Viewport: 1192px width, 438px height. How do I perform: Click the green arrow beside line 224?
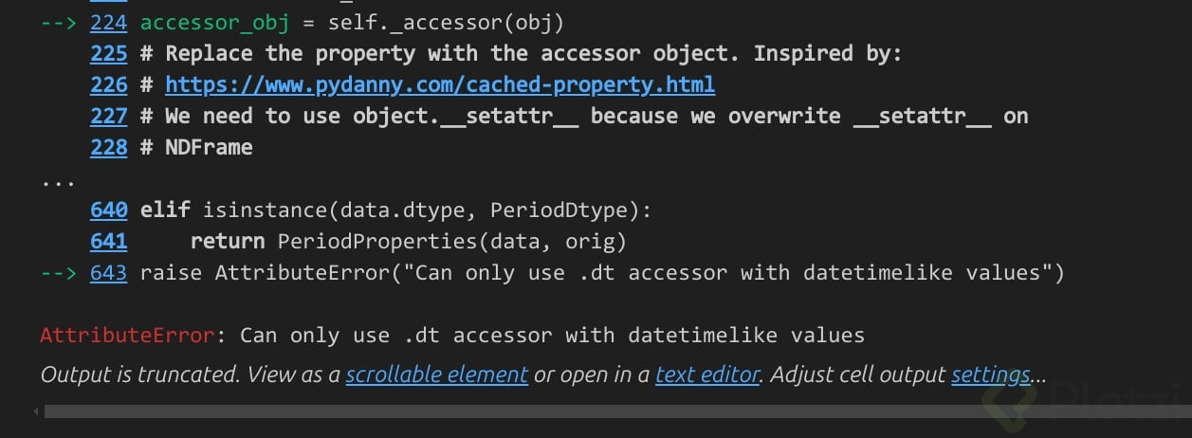pyautogui.click(x=59, y=23)
